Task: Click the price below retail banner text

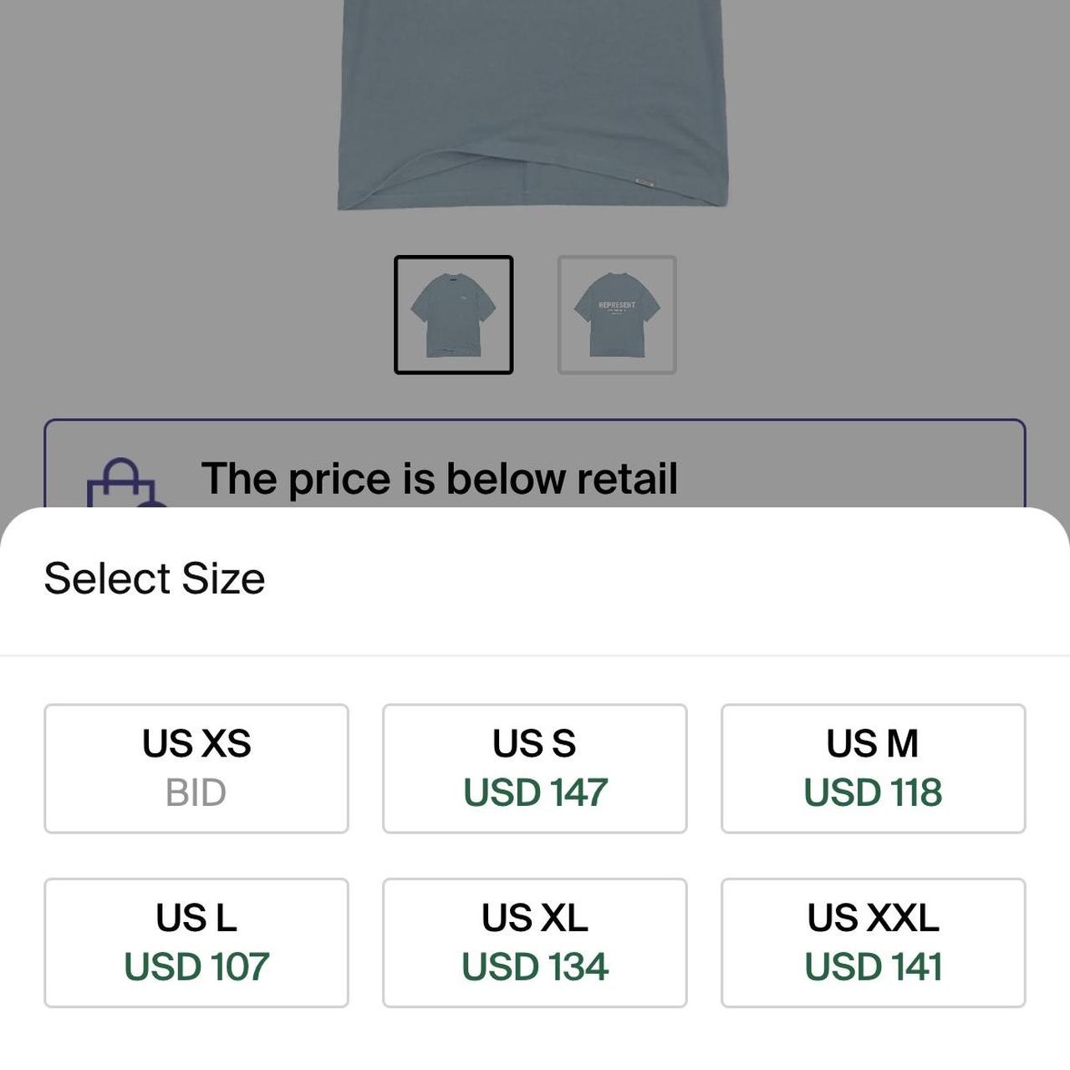Action: [443, 476]
